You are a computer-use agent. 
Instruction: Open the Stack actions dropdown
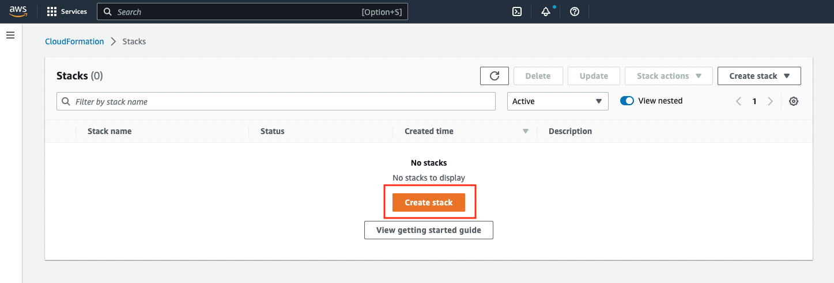click(669, 76)
